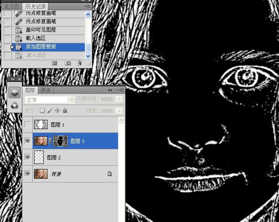Toggle history brush source for 添加图层蒙版

tap(7, 47)
